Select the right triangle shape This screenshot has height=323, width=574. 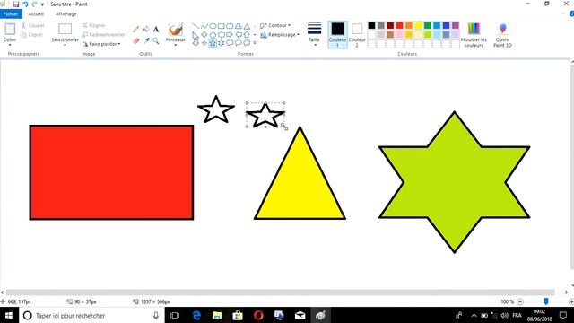point(196,35)
